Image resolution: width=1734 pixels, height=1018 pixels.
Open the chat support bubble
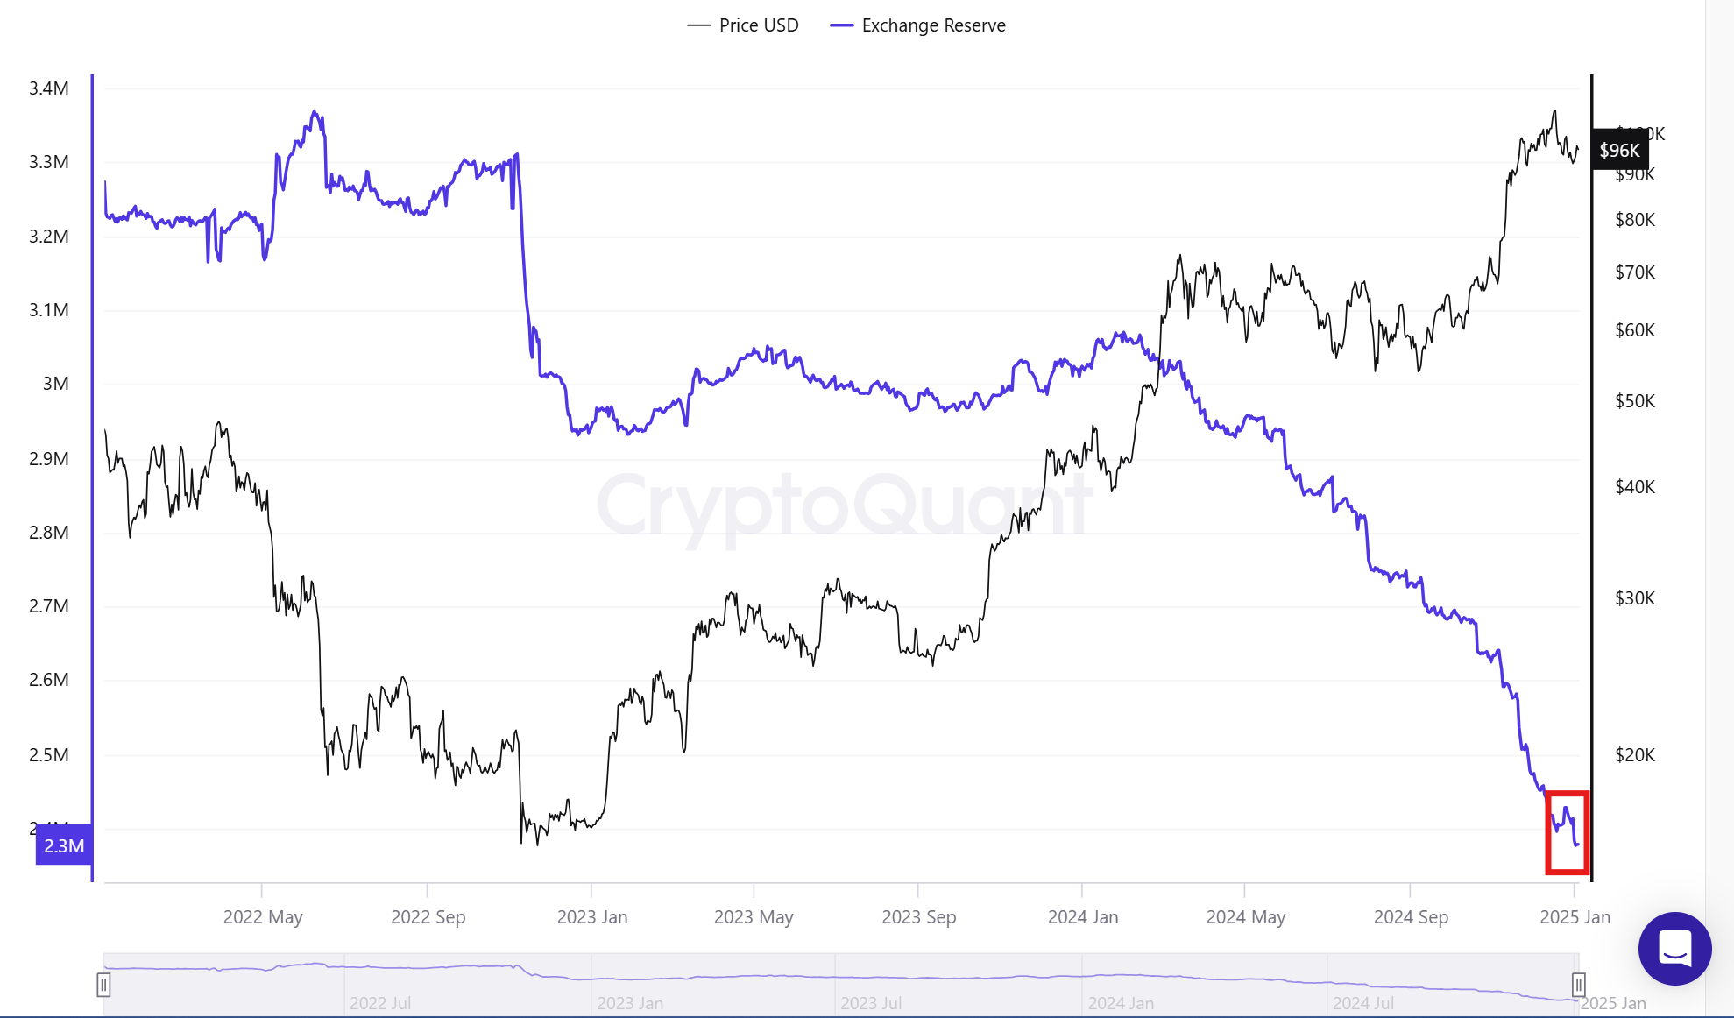(1674, 948)
